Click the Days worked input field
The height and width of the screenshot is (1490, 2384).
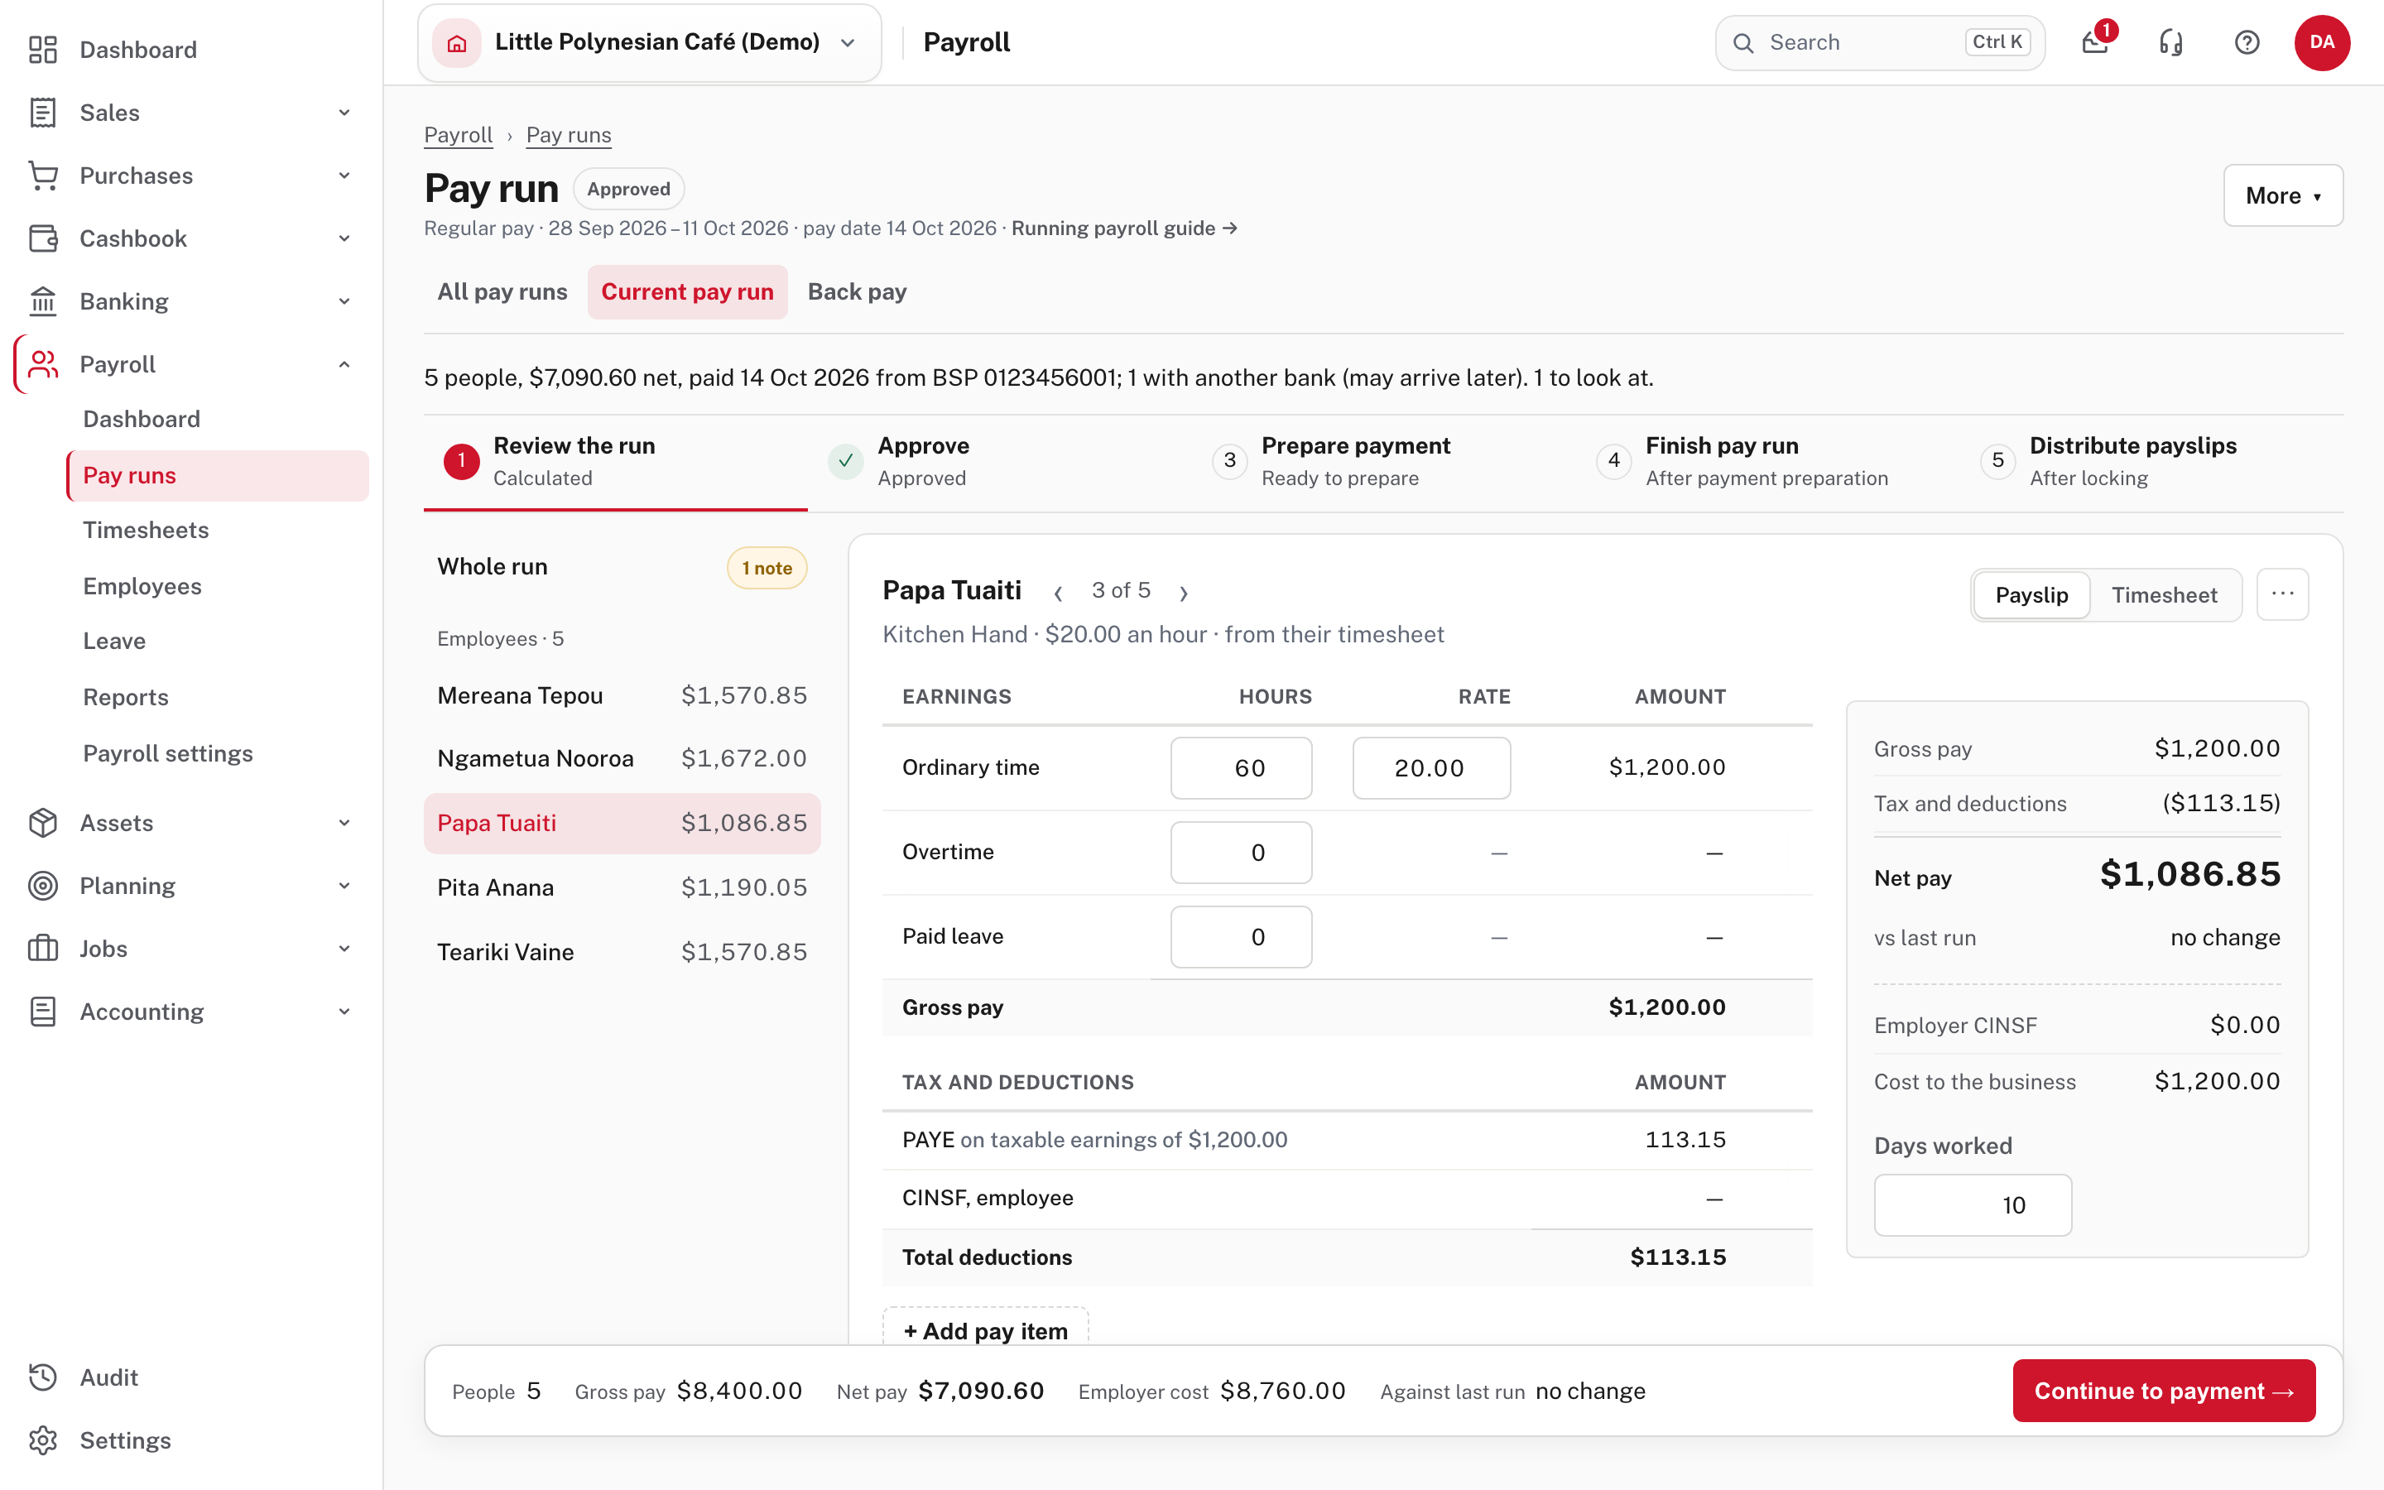pos(1973,1205)
